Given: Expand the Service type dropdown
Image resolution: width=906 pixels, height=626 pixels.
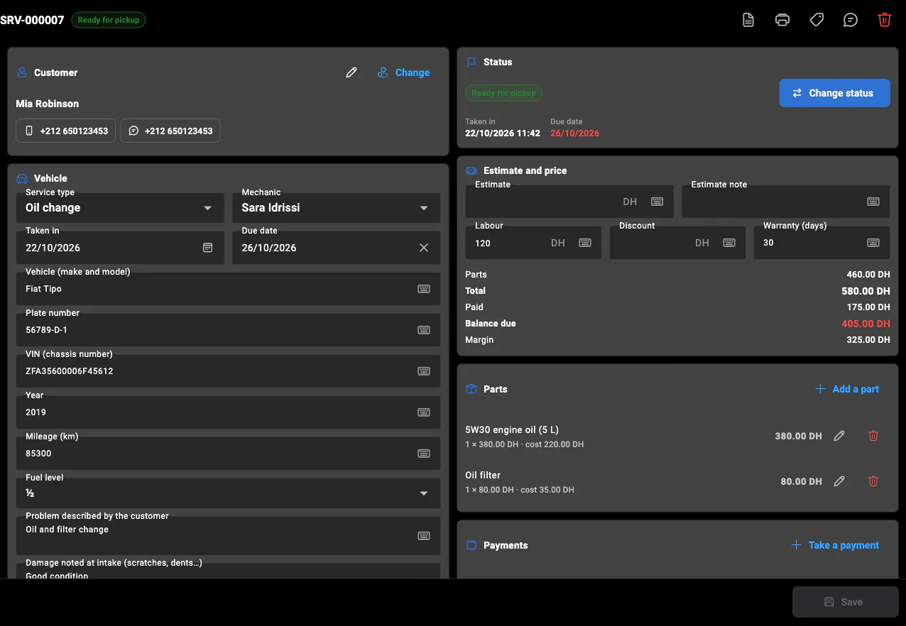Looking at the screenshot, I should tap(121, 207).
